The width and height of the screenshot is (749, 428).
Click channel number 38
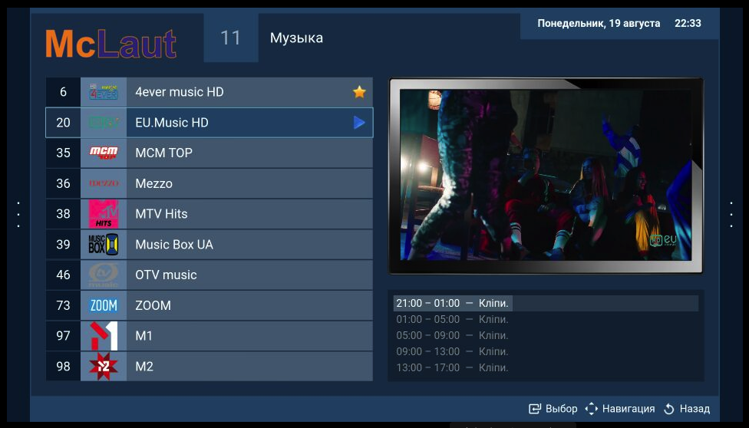click(x=63, y=213)
